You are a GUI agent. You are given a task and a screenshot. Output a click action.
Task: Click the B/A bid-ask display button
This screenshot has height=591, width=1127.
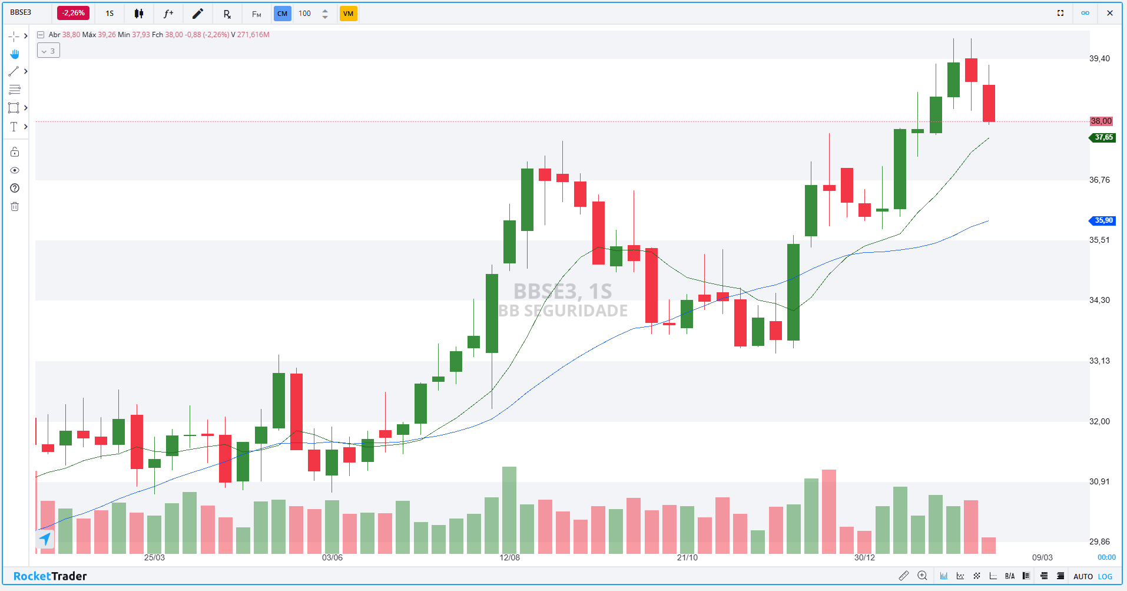click(x=1009, y=576)
